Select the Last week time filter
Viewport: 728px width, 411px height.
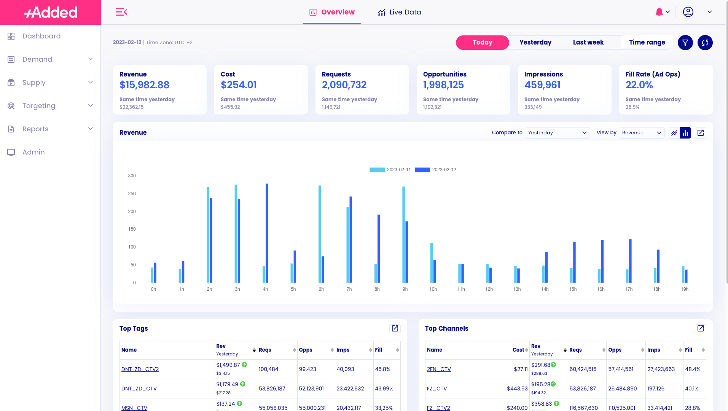click(588, 43)
